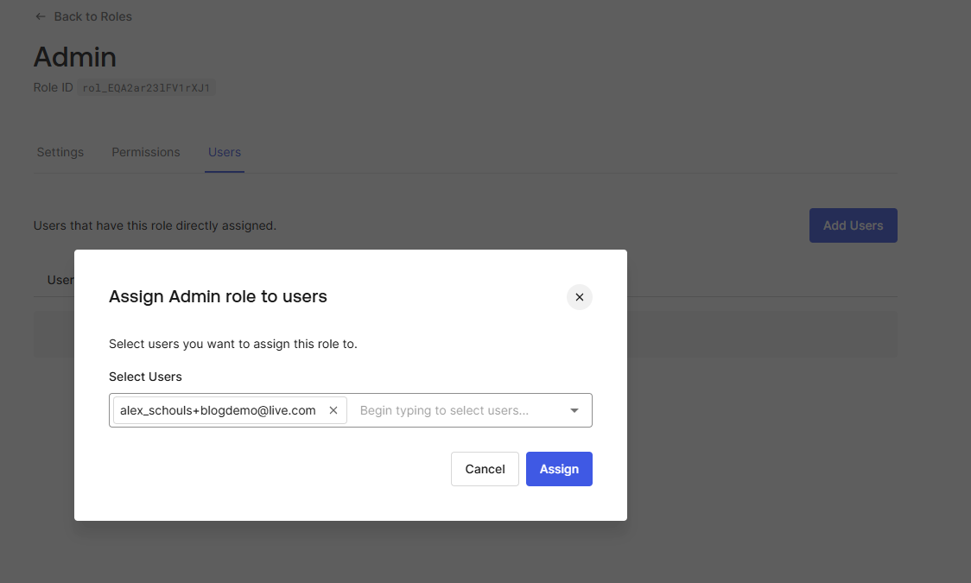Image resolution: width=971 pixels, height=583 pixels.
Task: Cancel the role assignment dialog
Action: 485,469
